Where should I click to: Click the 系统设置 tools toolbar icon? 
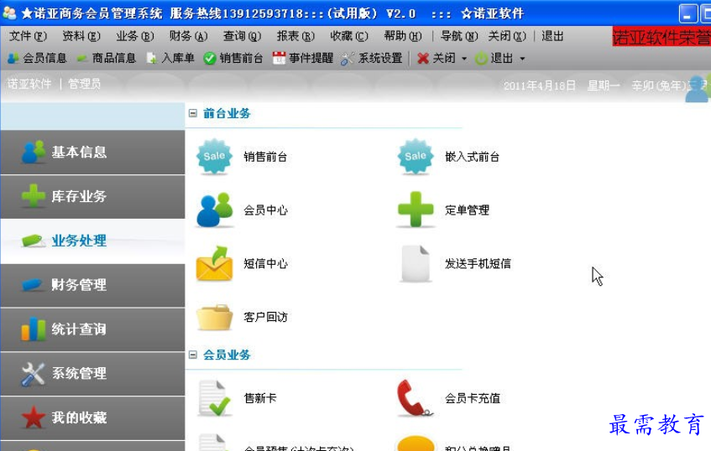pos(348,58)
